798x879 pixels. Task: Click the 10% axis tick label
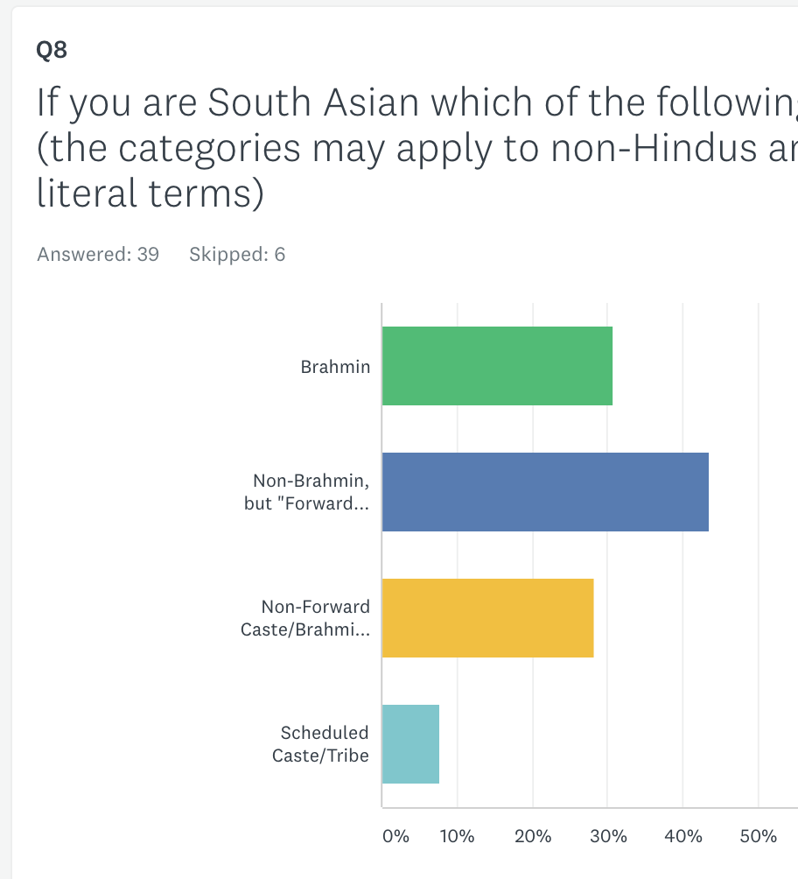pos(457,836)
